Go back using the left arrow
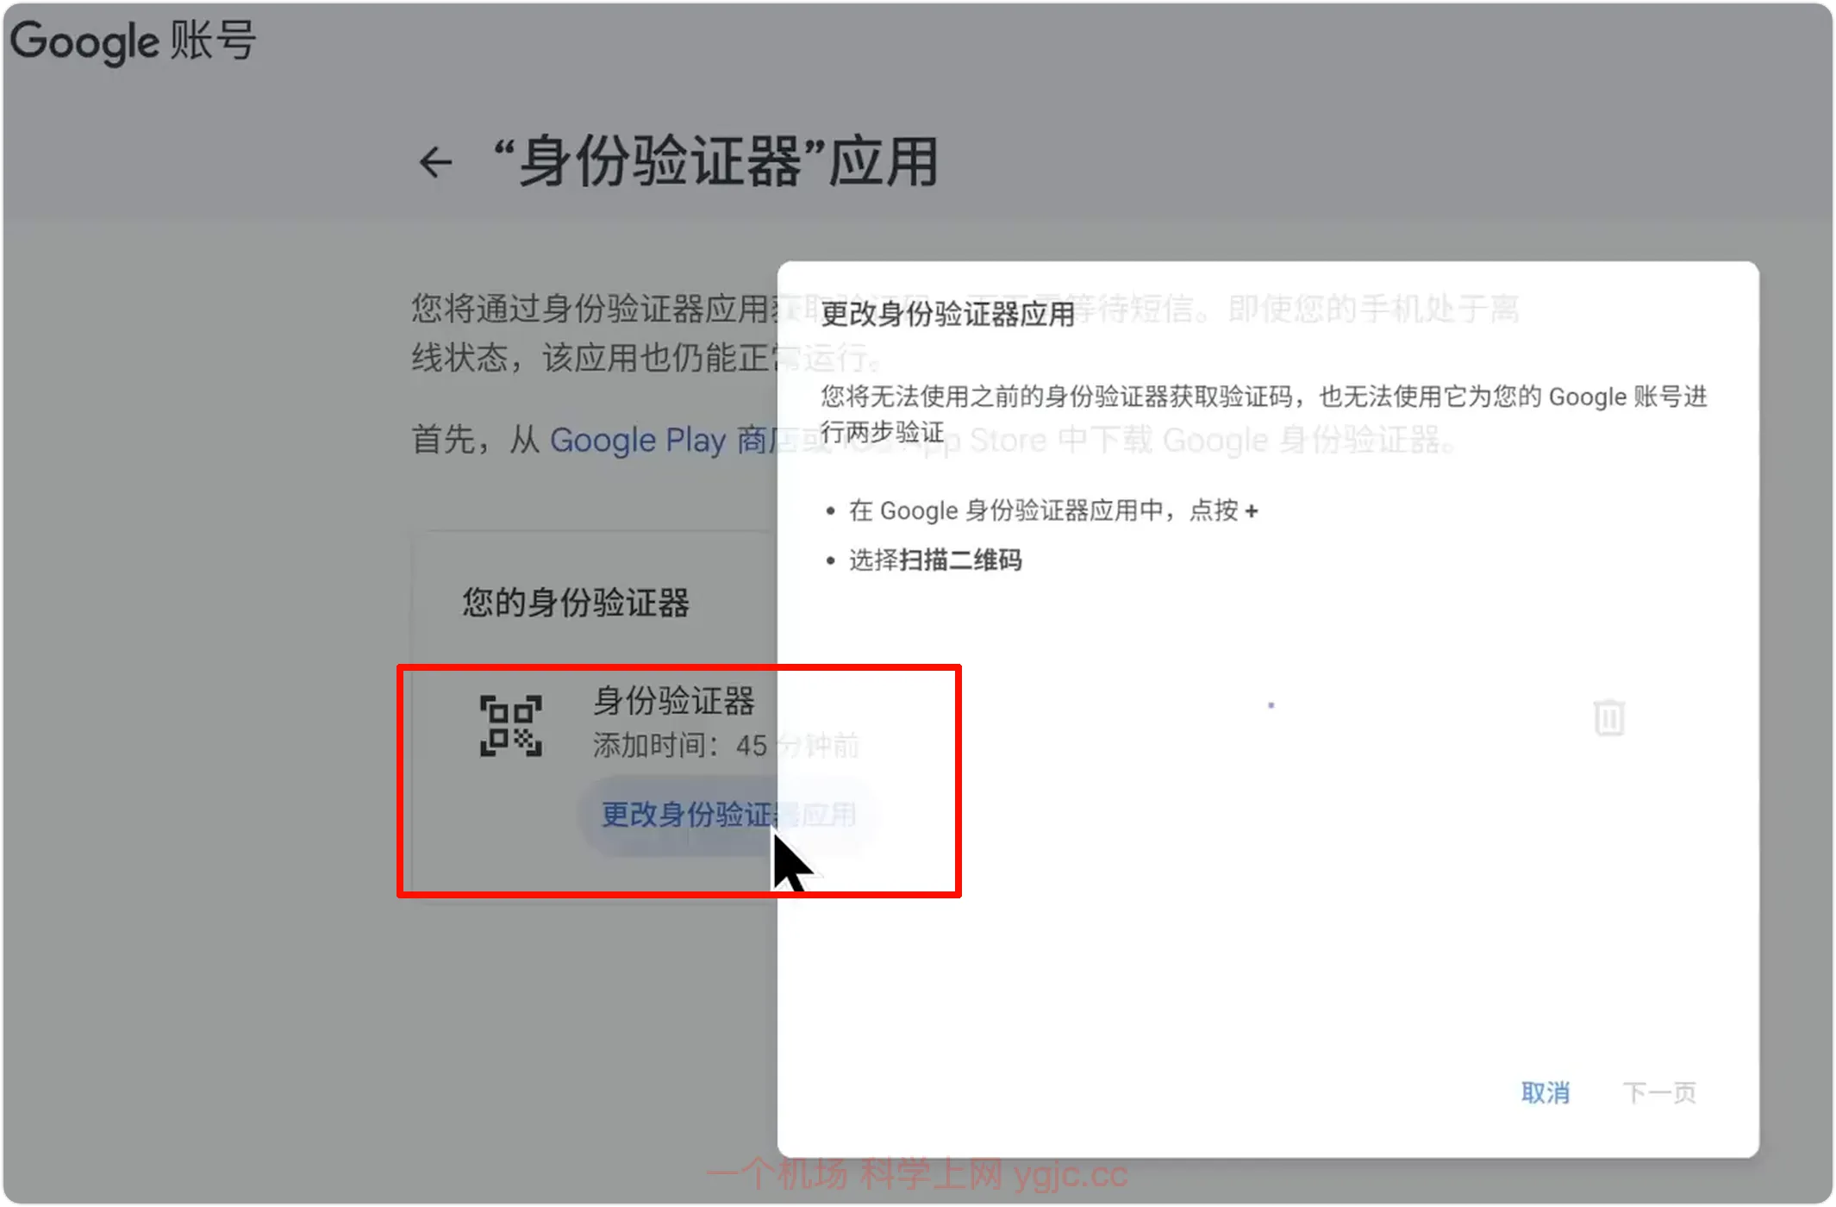This screenshot has height=1207, width=1836. click(x=435, y=162)
